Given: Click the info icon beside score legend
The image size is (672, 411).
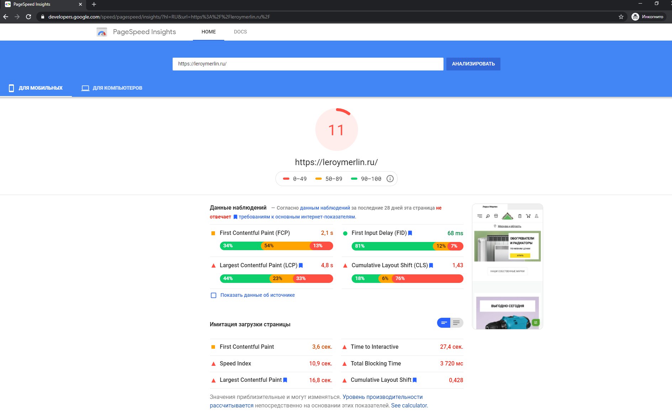Looking at the screenshot, I should 390,179.
